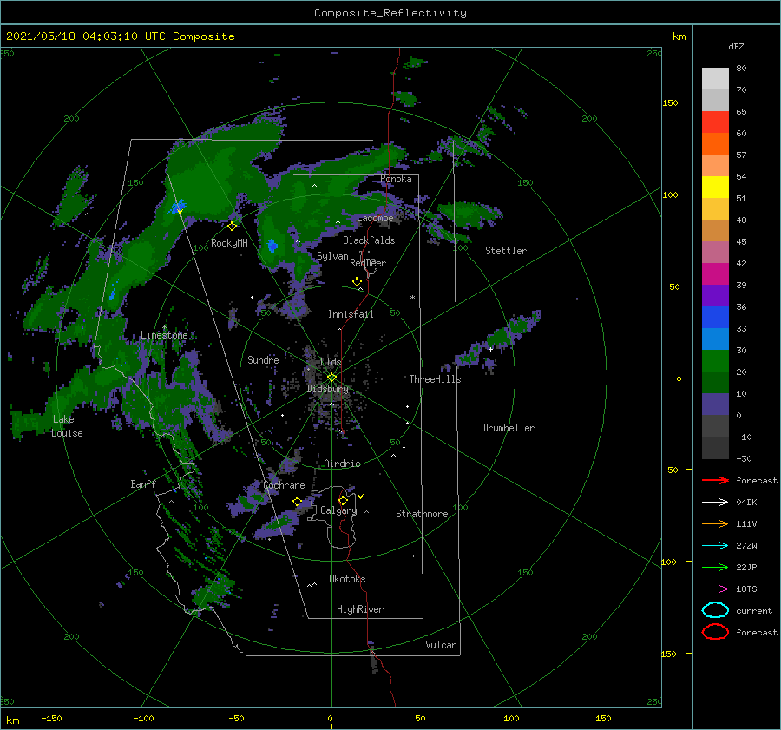Click the 36 dBZ purple color swatch
The image size is (781, 730).
715,295
